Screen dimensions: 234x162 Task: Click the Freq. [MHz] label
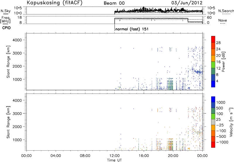point(6,20)
